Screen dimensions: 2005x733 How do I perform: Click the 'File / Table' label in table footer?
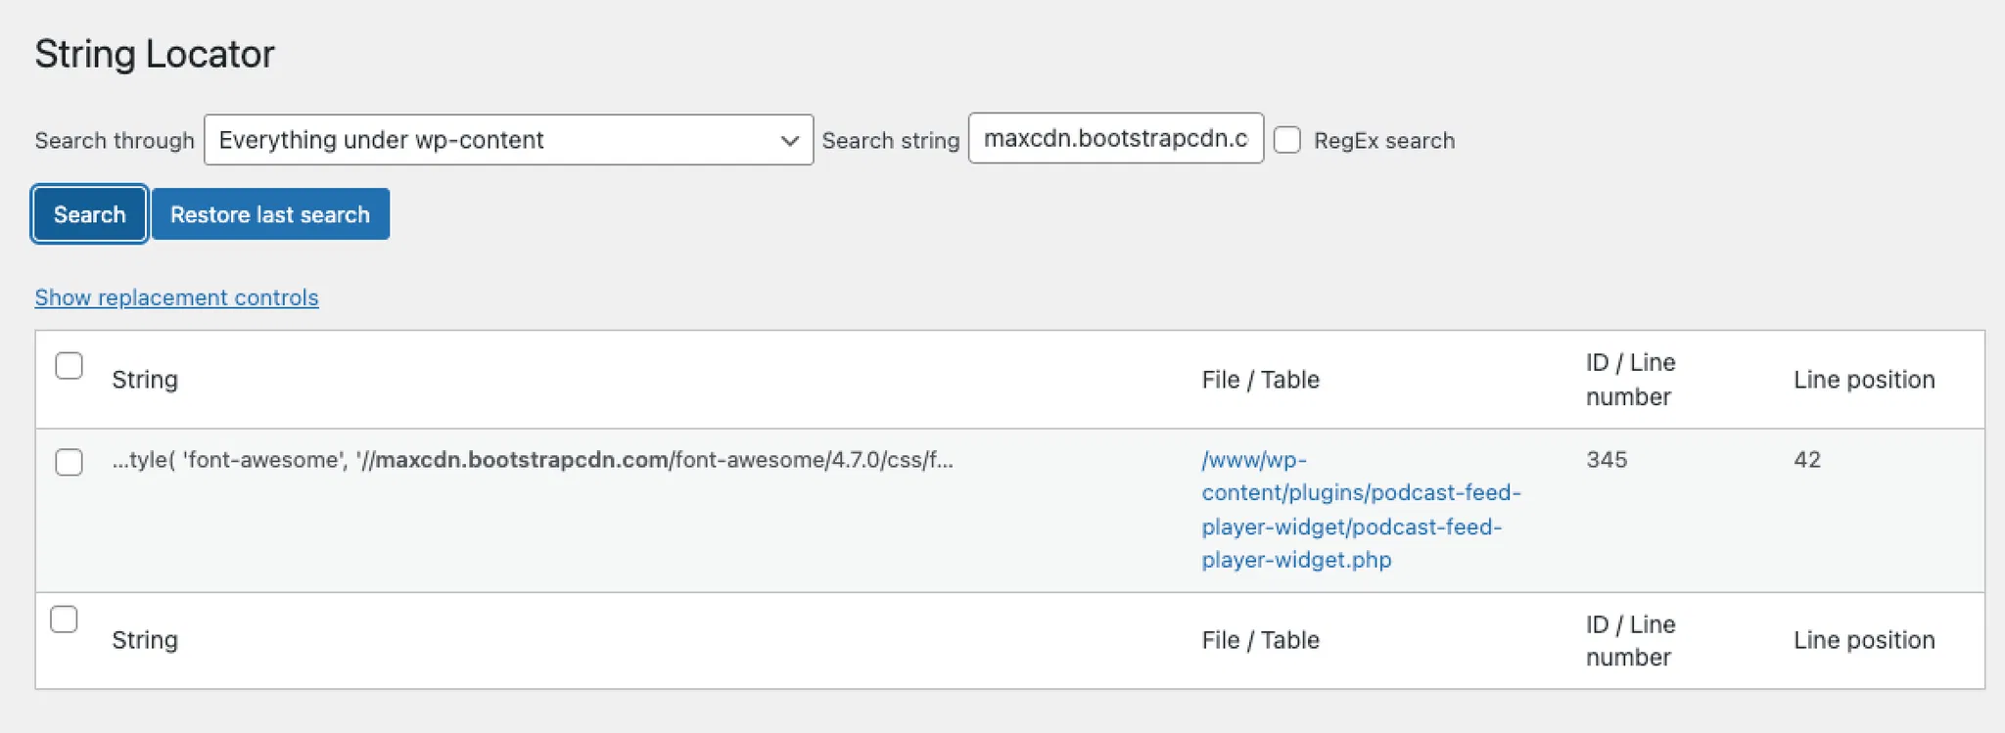coord(1260,640)
